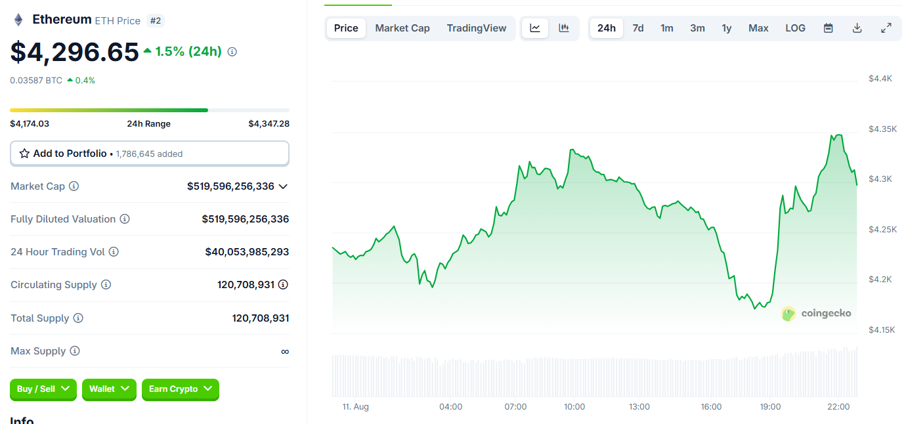The image size is (908, 424).
Task: Show 24 Hour Trading Vol info icon
Action: click(x=114, y=252)
